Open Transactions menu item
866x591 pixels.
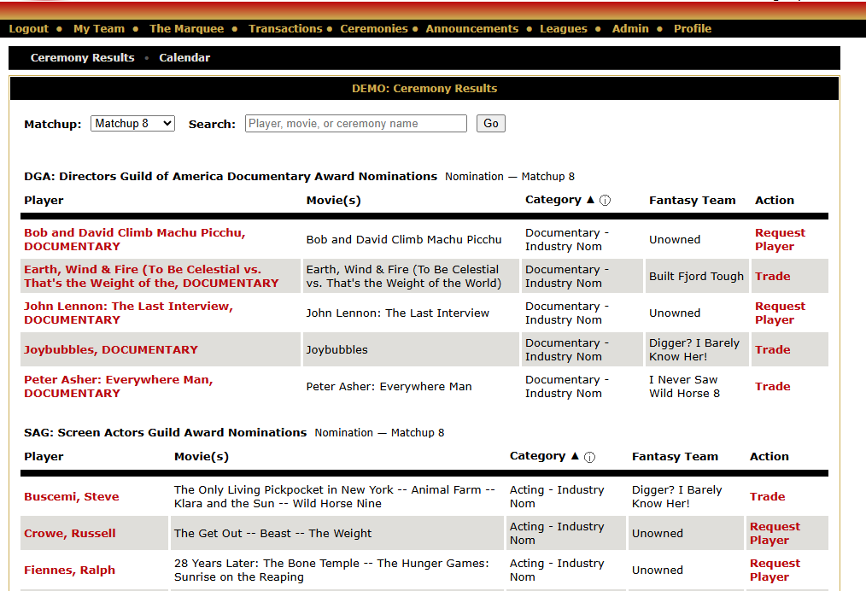(x=285, y=29)
